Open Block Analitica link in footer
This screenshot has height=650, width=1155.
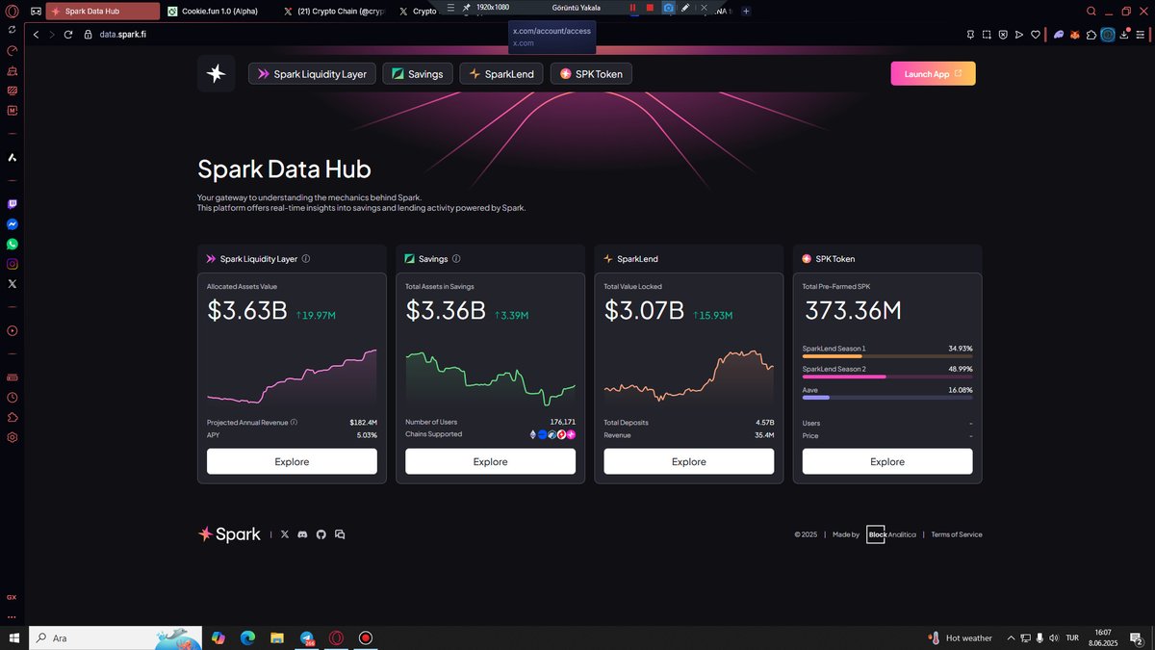click(x=891, y=534)
